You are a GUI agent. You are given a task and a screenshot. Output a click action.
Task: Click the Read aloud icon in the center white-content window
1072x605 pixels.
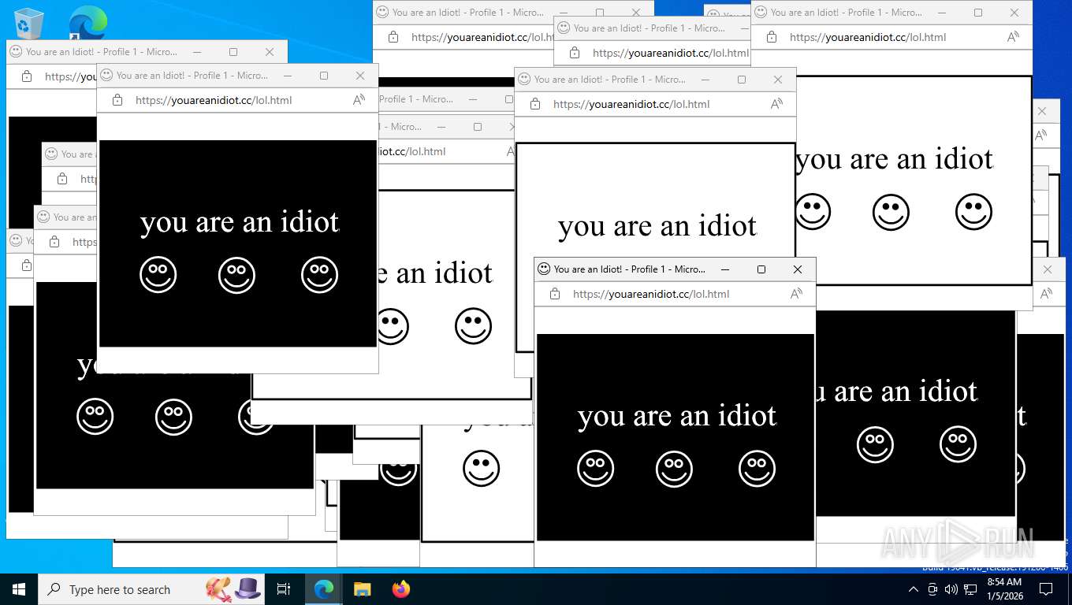click(x=776, y=104)
